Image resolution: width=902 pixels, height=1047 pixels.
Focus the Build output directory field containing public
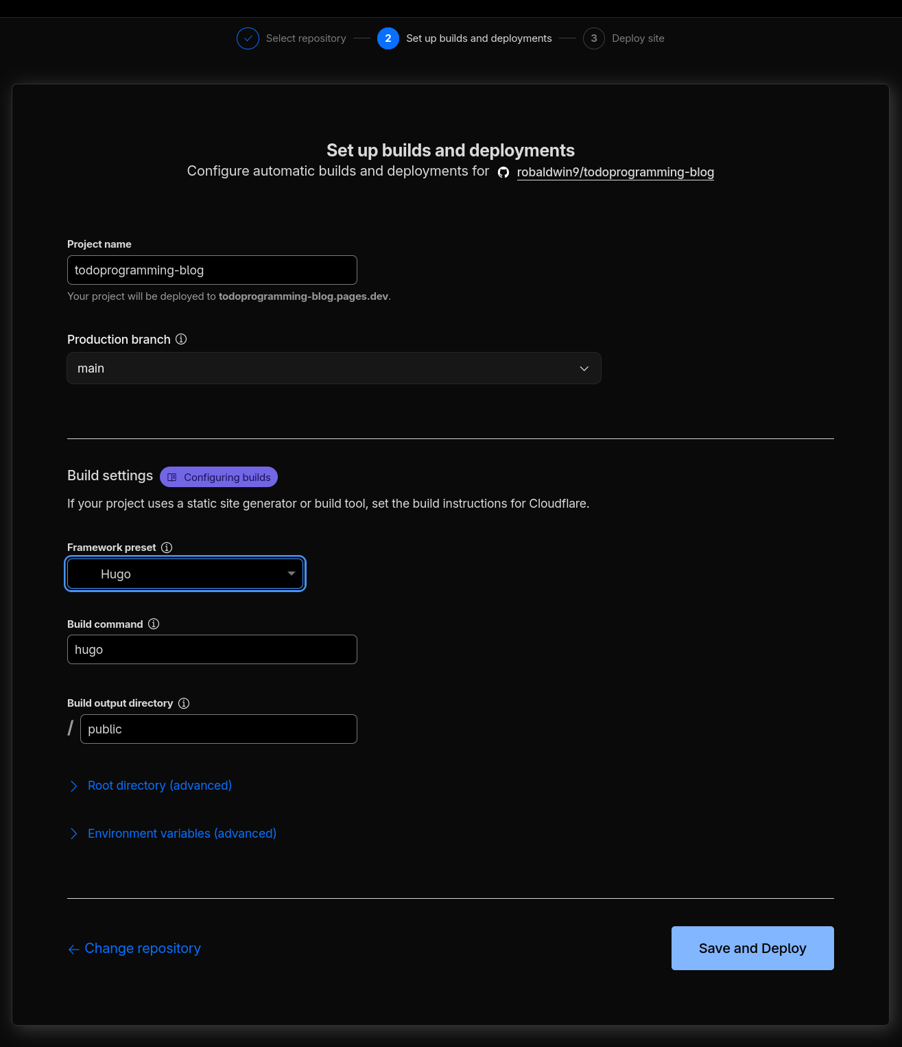coord(219,729)
